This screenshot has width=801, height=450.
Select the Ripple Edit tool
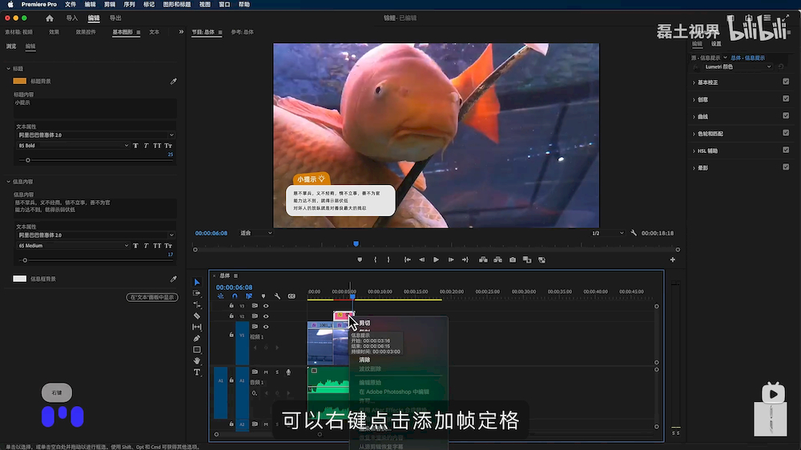197,304
